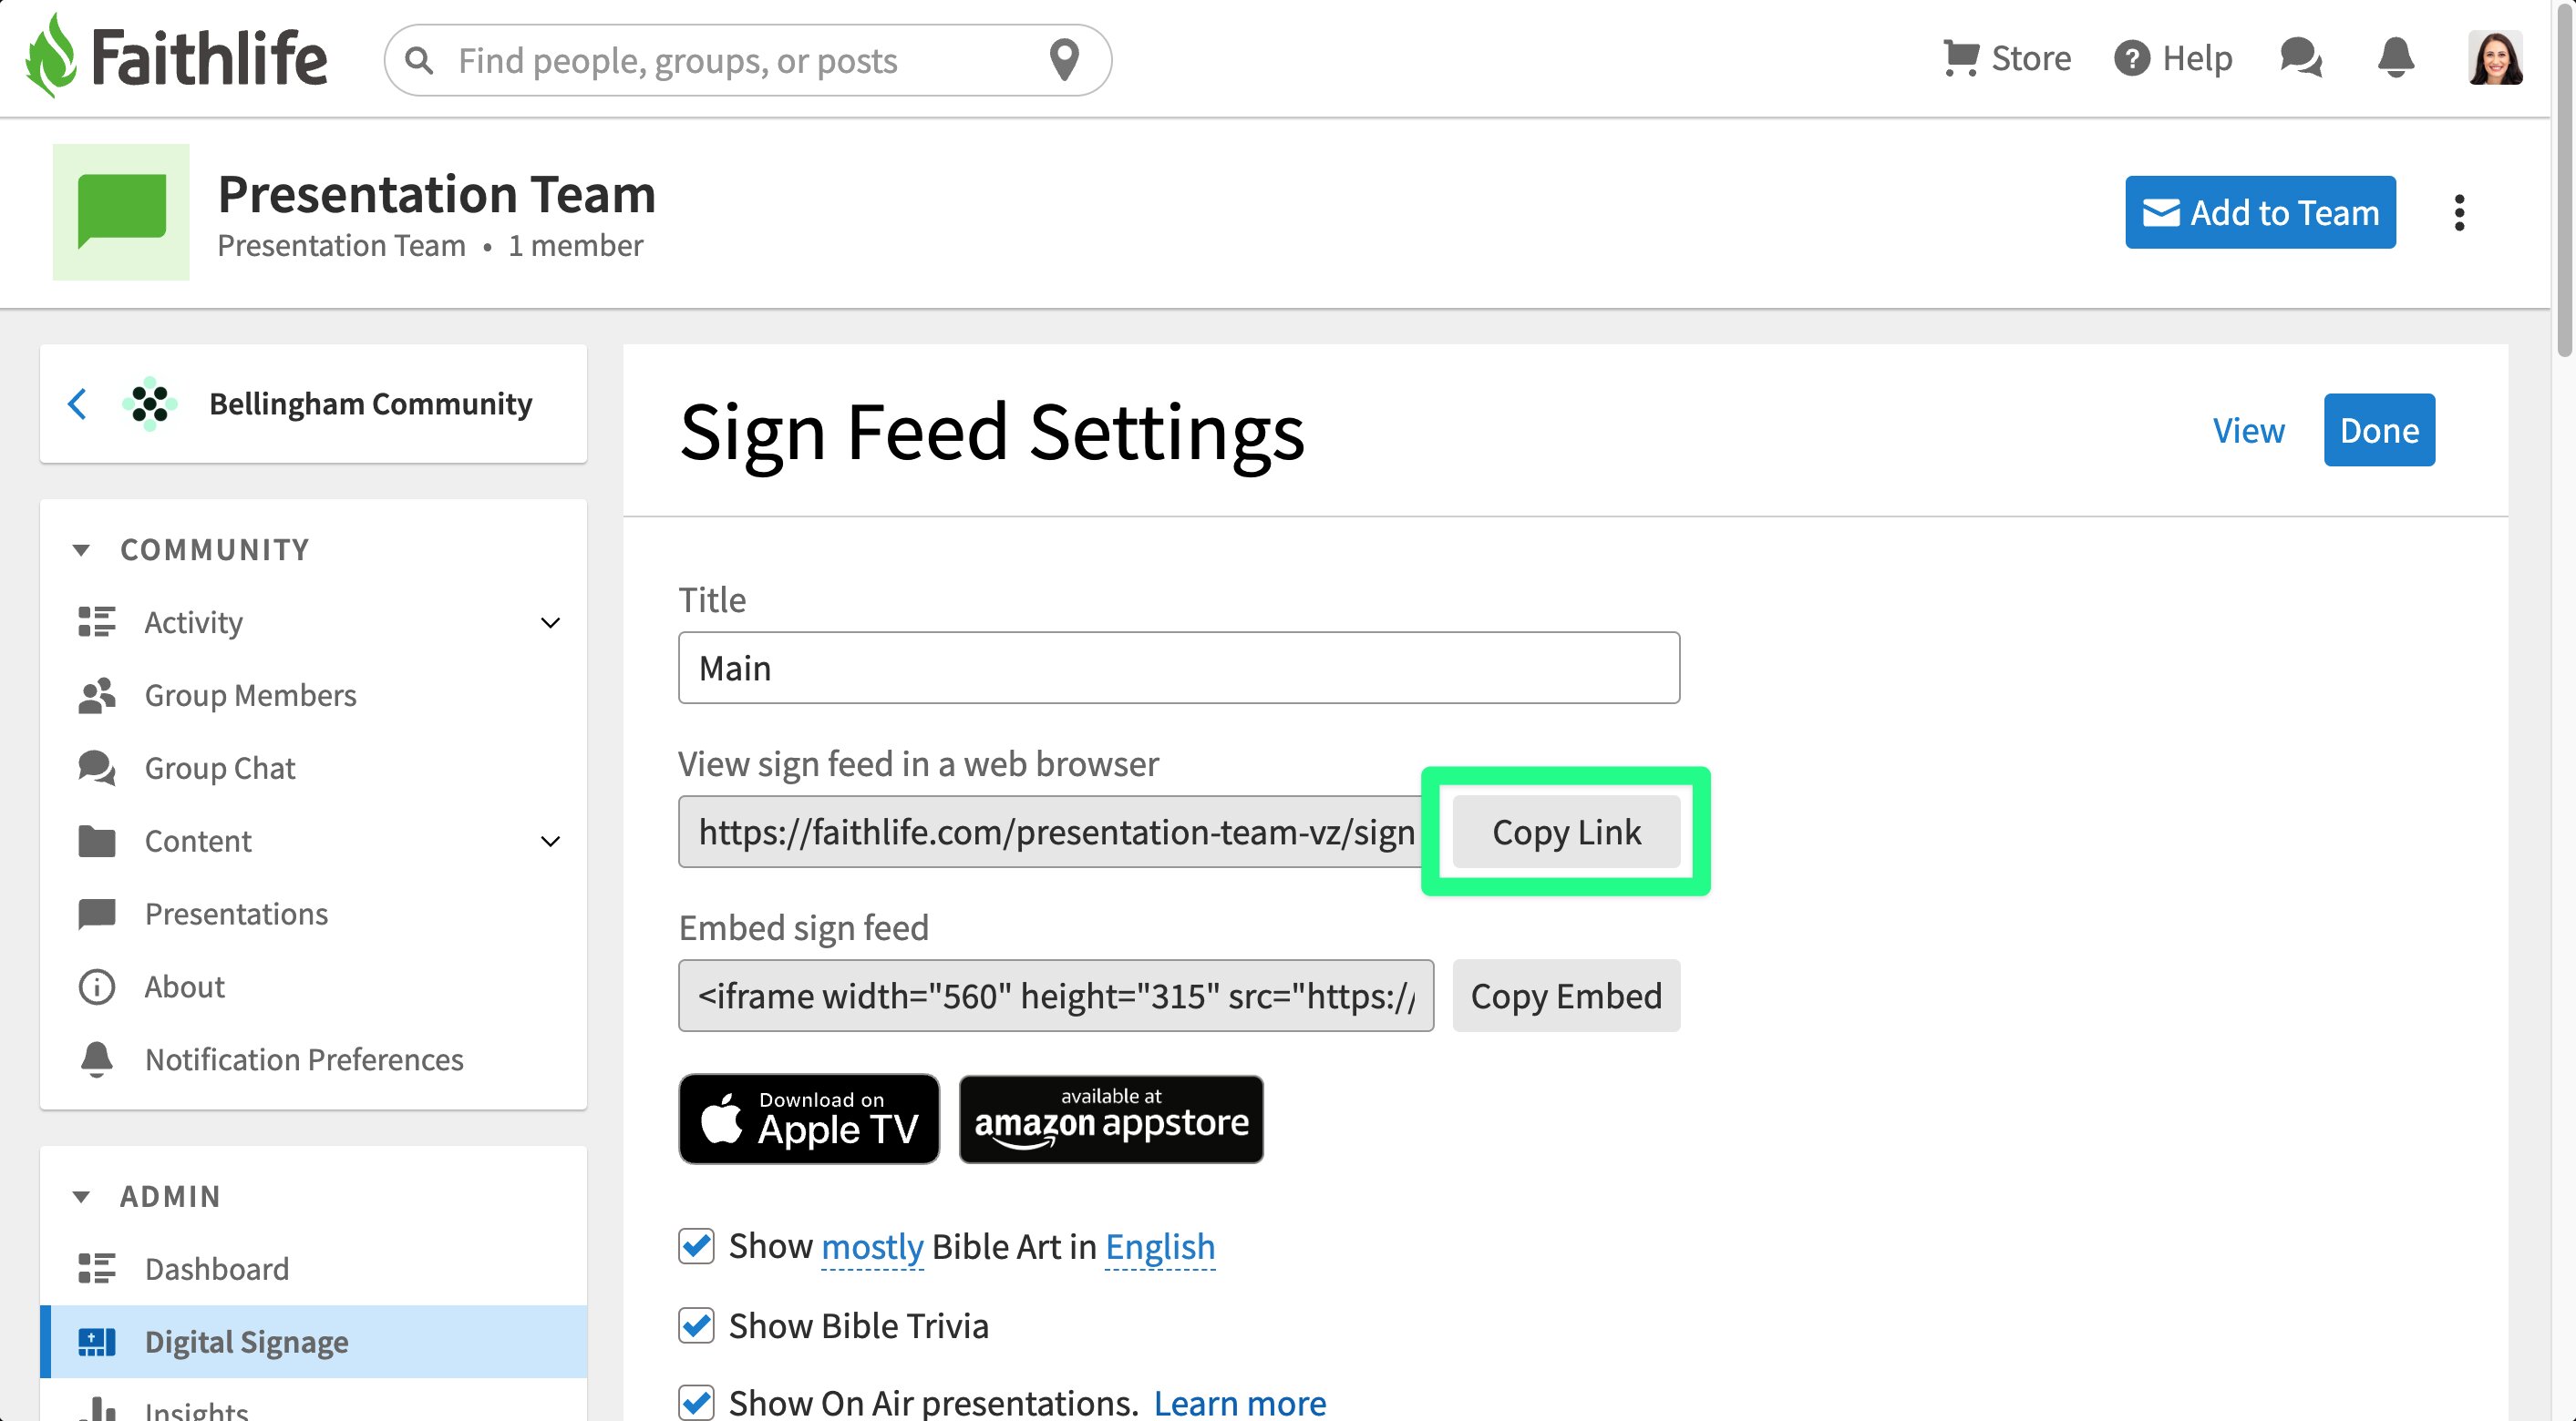Uncheck Show mostly Bible Art checkbox

(696, 1246)
